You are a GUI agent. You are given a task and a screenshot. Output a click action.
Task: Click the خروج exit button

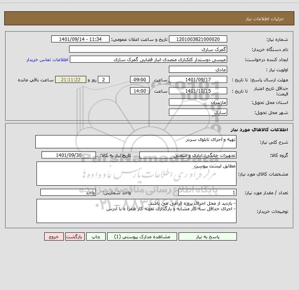click(54, 237)
